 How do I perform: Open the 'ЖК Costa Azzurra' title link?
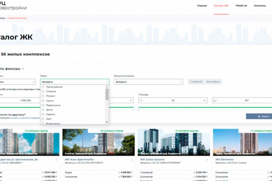(x=152, y=160)
